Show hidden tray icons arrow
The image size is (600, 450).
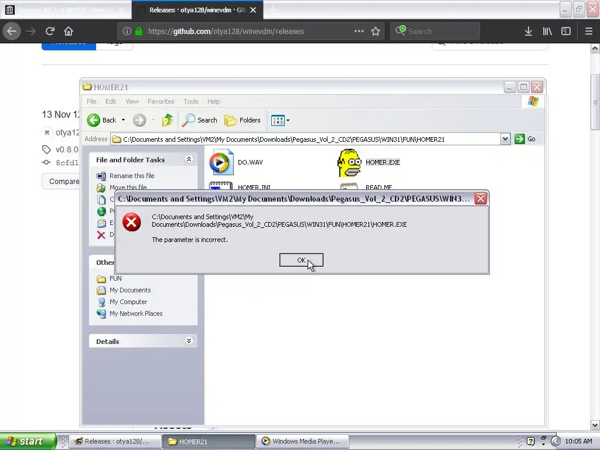pos(556,441)
